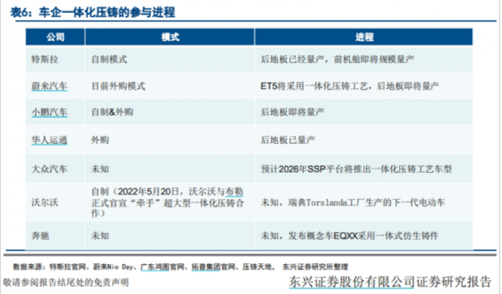The image size is (502, 294).
Task: Select the "自制&外购" mode cell
Action: (x=112, y=112)
